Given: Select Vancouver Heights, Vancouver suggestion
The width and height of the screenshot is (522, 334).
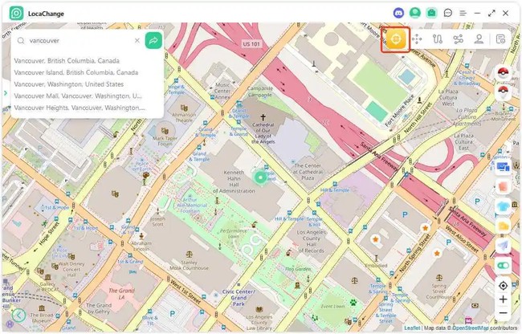Looking at the screenshot, I should pyautogui.click(x=80, y=108).
